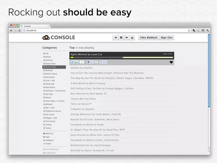This screenshot has height=163, width=217.
Task: Open the Legal link
Action: coord(46,137)
